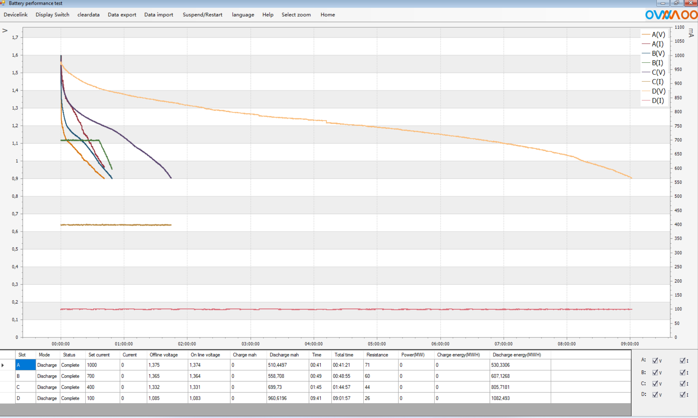Click the row selector arrow for slot A
Image resolution: width=698 pixels, height=418 pixels.
point(3,365)
